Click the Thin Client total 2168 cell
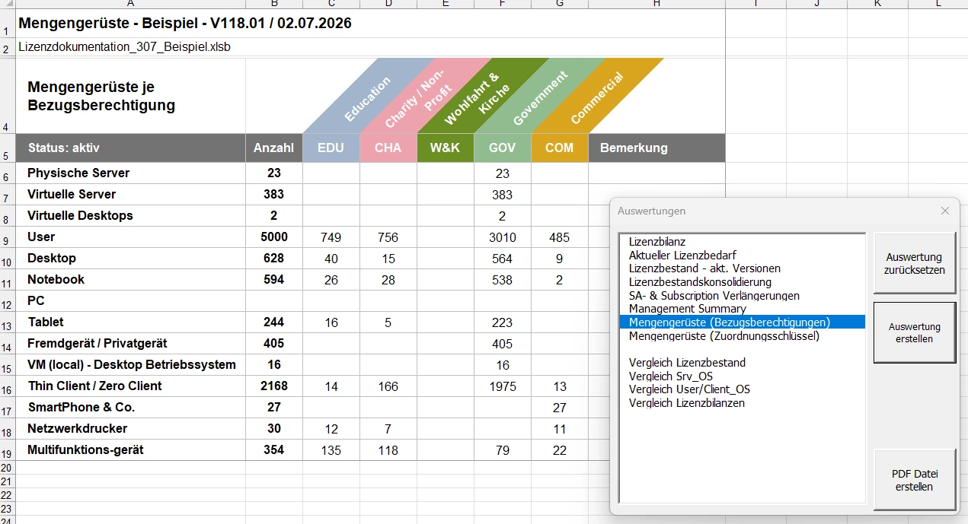 [x=274, y=386]
